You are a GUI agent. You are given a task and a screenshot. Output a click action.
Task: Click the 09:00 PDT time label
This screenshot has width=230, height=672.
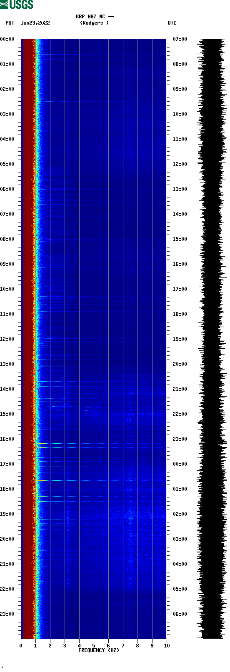coord(7,264)
